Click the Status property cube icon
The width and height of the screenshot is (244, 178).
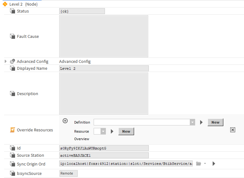13,11
